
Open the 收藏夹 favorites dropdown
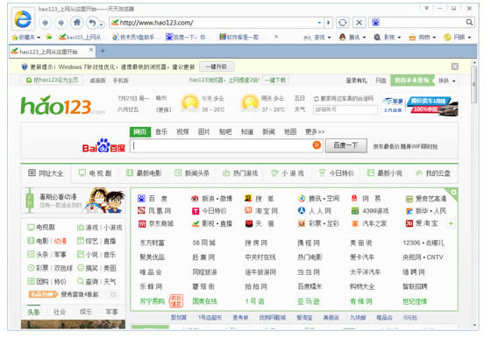tap(26, 37)
